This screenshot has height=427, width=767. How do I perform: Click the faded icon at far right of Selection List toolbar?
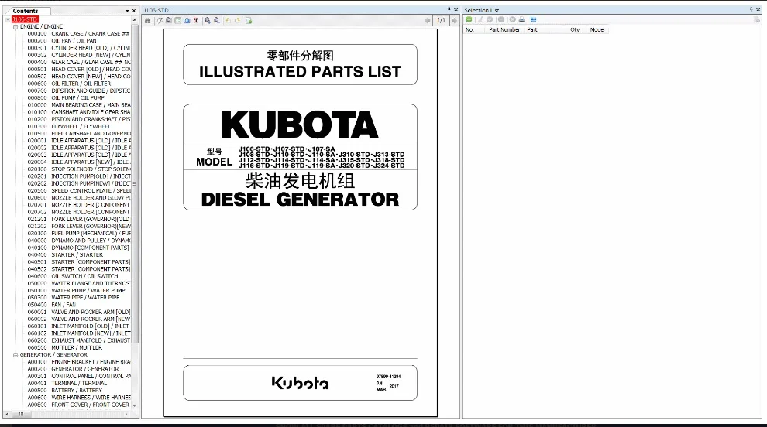pos(757,19)
